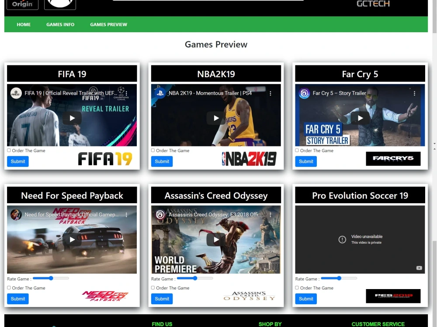This screenshot has height=327, width=437.
Task: Open more options on Assassin's Creed video
Action: point(271,215)
